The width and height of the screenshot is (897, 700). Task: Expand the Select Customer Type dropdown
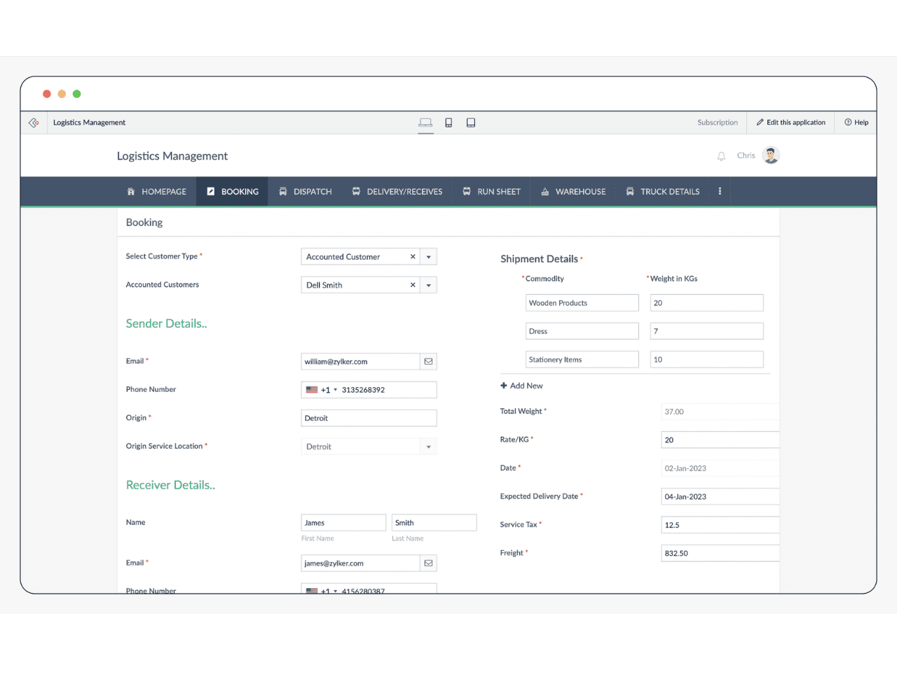point(429,257)
